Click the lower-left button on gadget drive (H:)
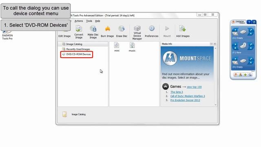Screen dimensions: 261x147 (235, 62)
